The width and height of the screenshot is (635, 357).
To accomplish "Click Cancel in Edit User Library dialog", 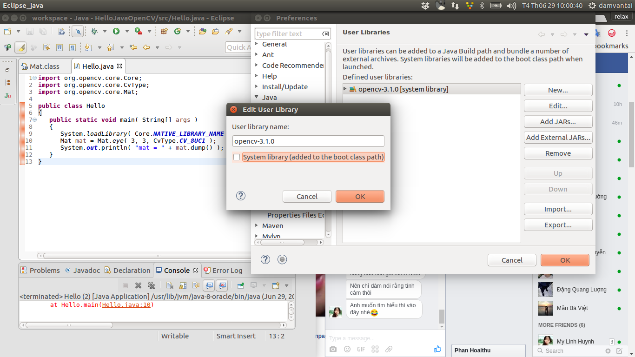I will (x=307, y=196).
